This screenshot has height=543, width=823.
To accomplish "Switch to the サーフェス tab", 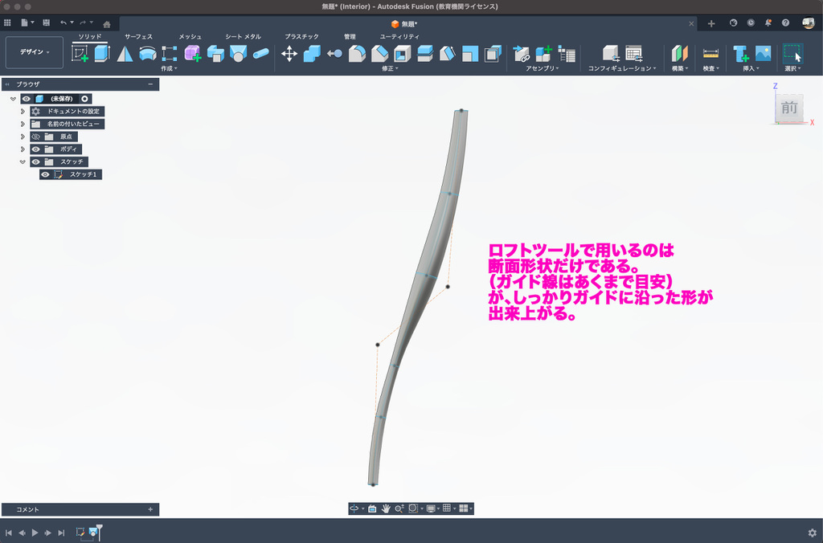I will coord(138,37).
